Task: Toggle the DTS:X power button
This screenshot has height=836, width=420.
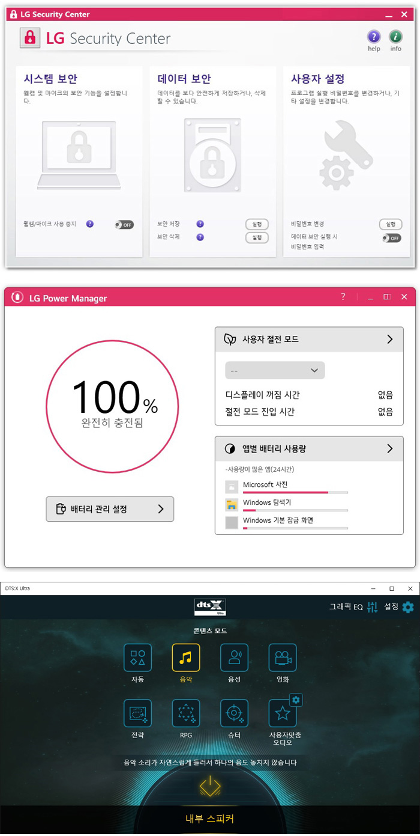Action: [210, 787]
